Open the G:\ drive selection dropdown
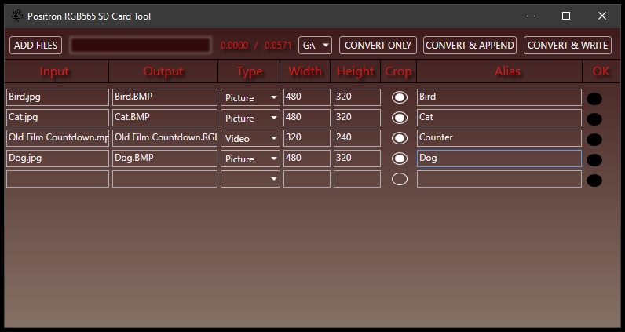 coord(315,46)
